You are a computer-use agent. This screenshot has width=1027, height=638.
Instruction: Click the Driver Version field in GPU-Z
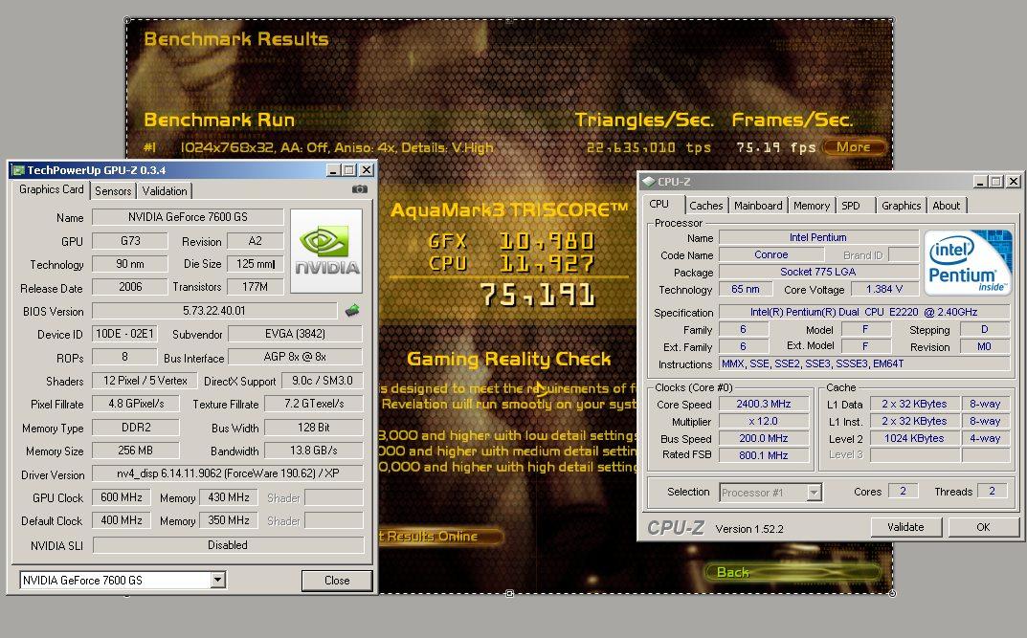pos(227,473)
